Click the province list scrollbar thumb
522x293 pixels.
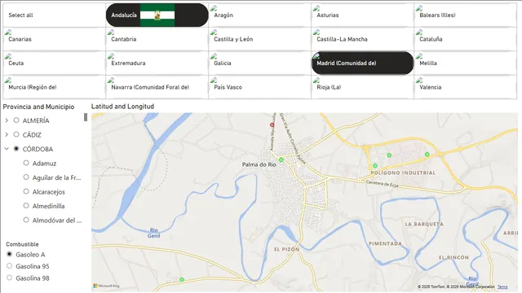tap(86, 117)
